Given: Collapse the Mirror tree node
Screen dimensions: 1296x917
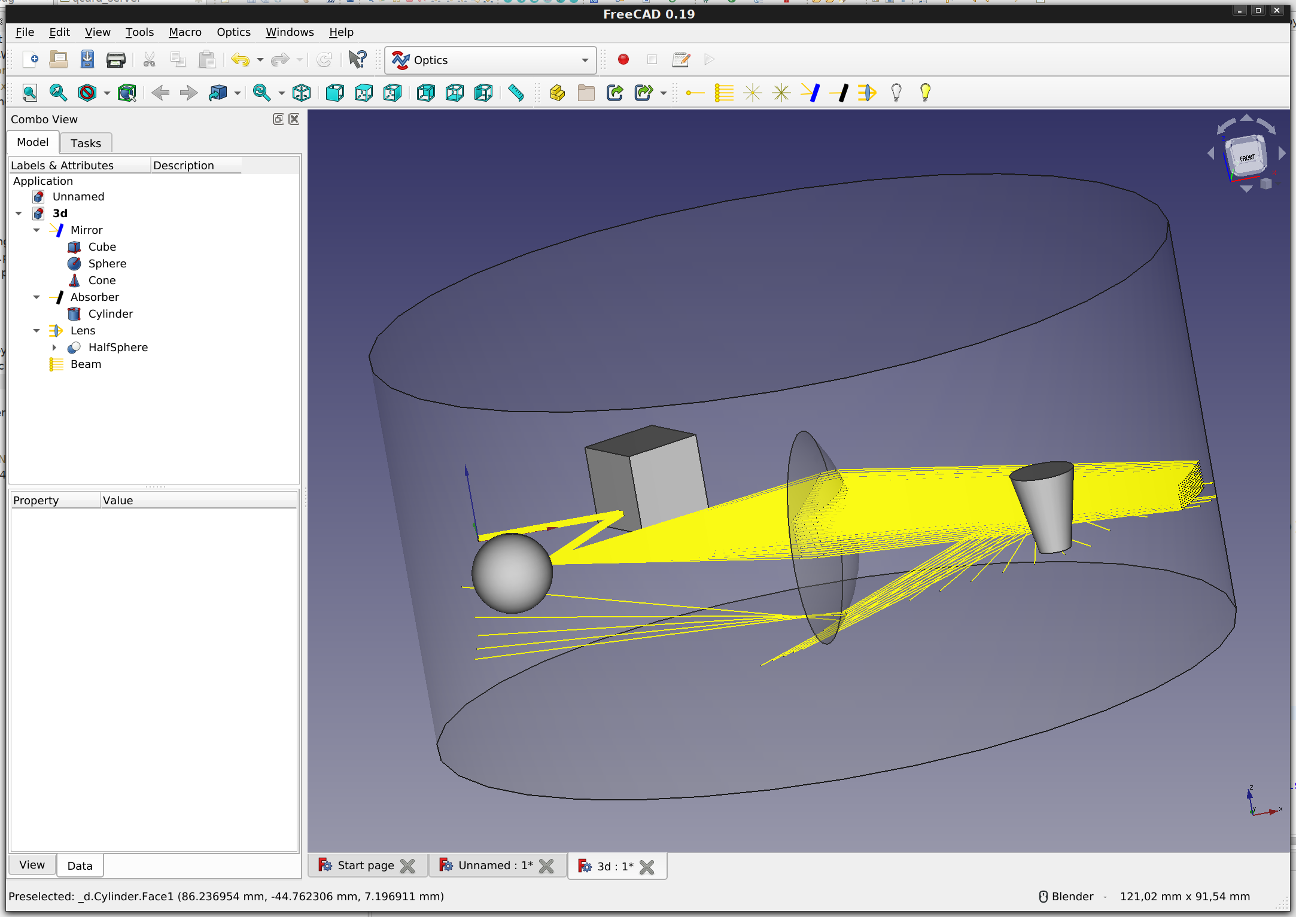Looking at the screenshot, I should click(x=36, y=230).
